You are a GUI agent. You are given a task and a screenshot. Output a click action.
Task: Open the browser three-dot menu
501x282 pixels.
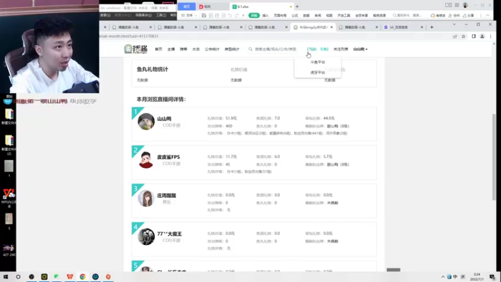point(490,36)
